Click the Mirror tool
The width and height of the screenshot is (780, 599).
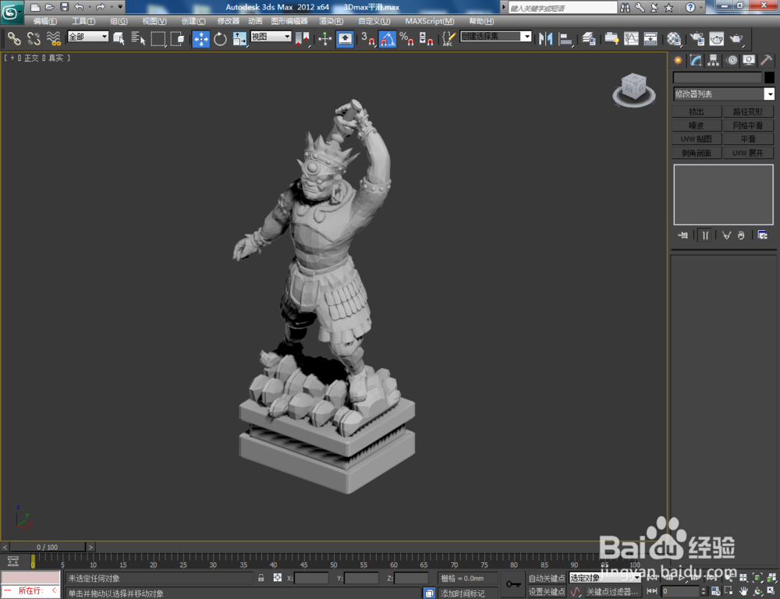pos(546,39)
